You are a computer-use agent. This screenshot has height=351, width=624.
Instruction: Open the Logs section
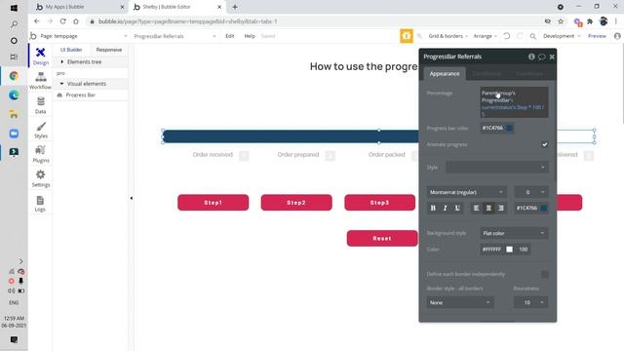point(41,203)
